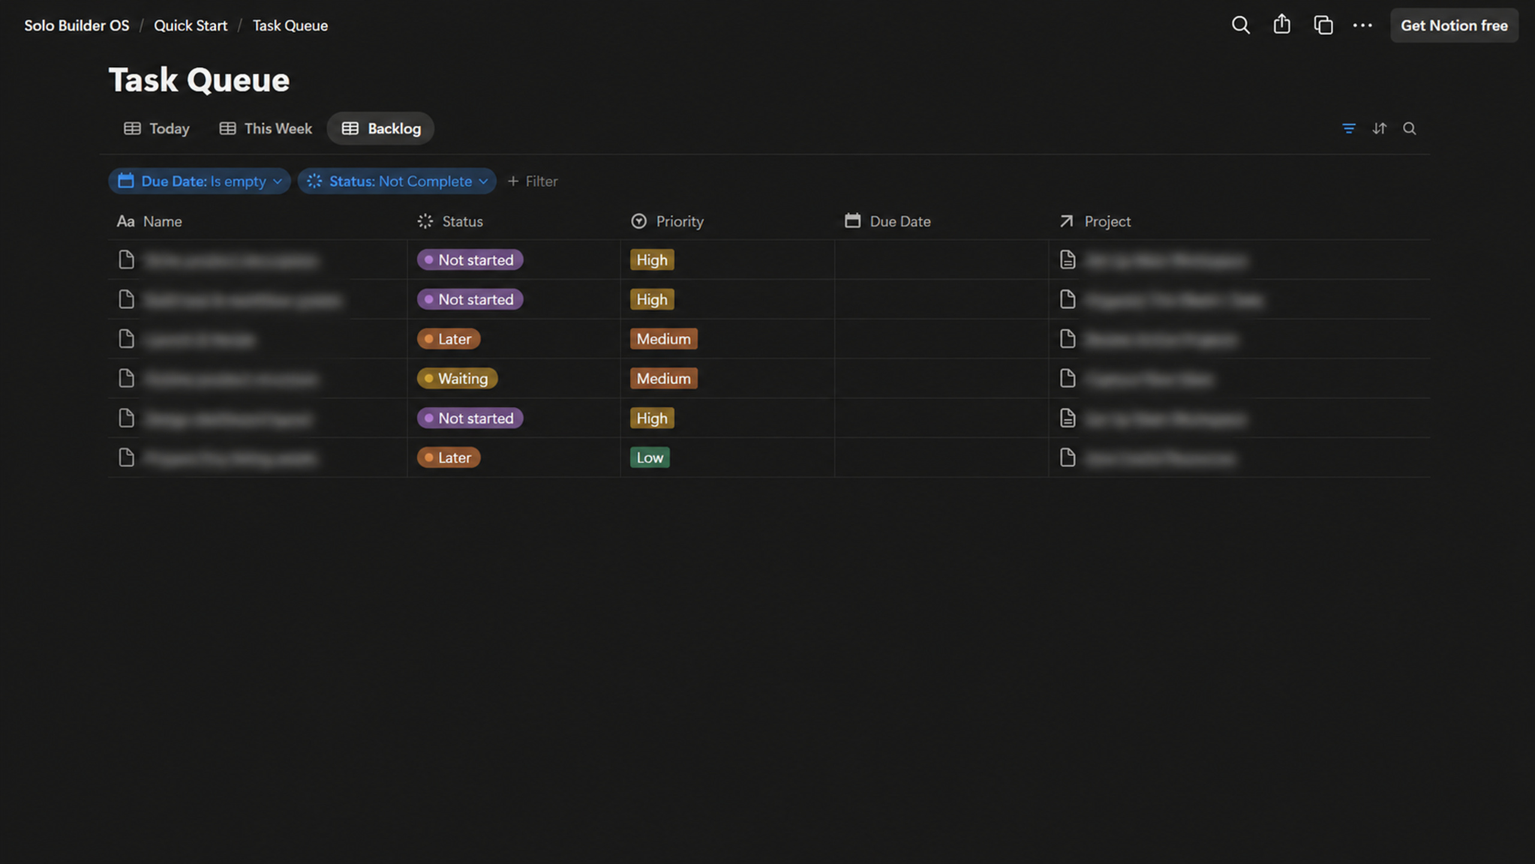Open the search icon in top bar
The height and width of the screenshot is (864, 1535).
click(x=1240, y=25)
